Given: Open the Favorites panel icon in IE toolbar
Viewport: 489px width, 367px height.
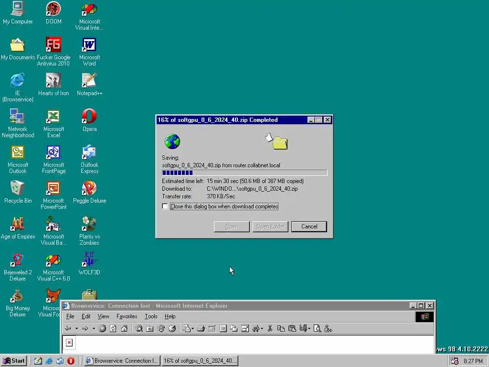Looking at the screenshot, I should click(150, 328).
